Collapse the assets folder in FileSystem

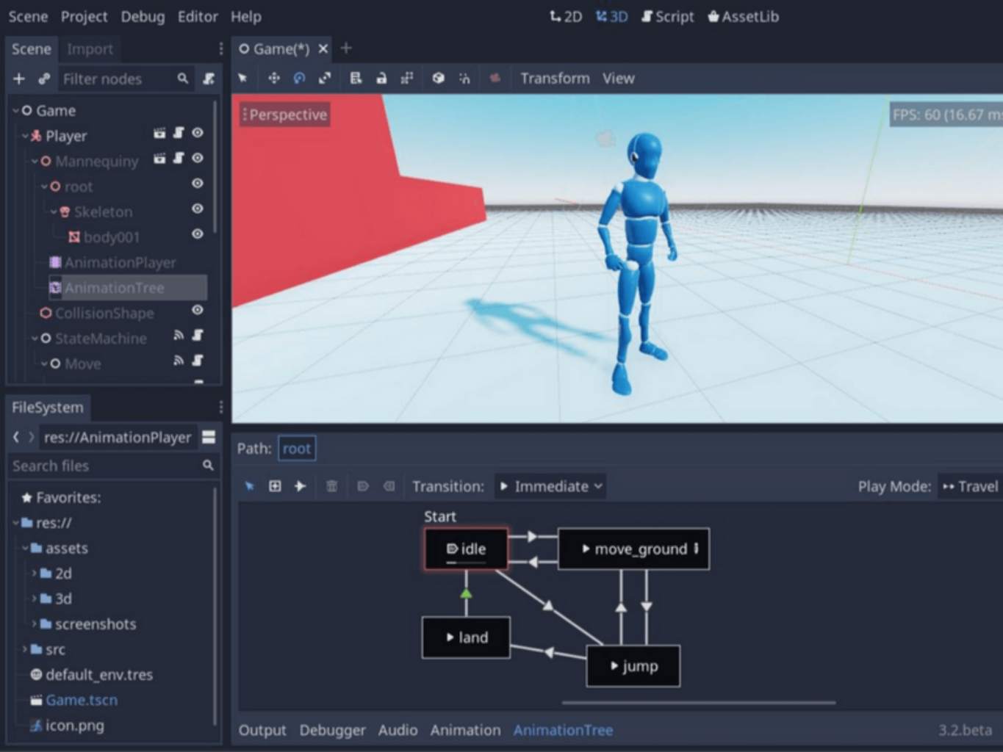pyautogui.click(x=25, y=549)
